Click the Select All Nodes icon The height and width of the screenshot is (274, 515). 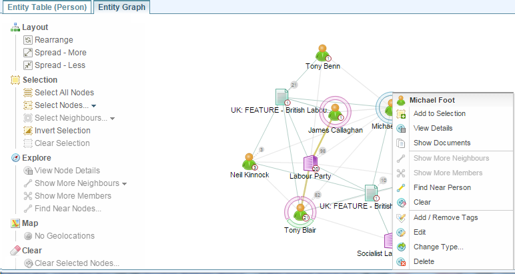click(x=28, y=93)
